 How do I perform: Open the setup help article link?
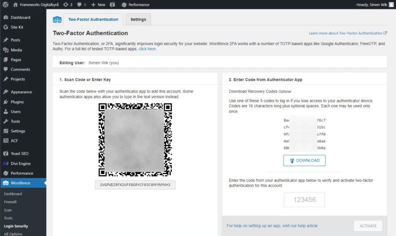(272, 226)
